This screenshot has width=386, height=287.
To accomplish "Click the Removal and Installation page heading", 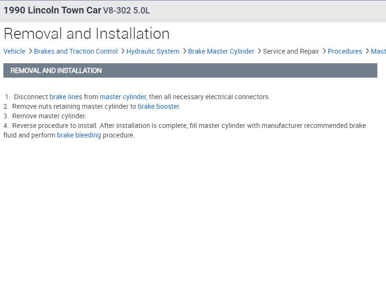I will pos(87,34).
